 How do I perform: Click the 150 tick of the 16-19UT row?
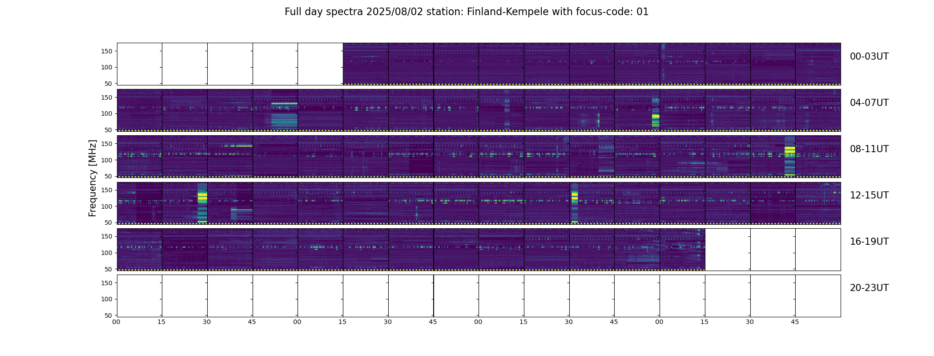pos(107,236)
